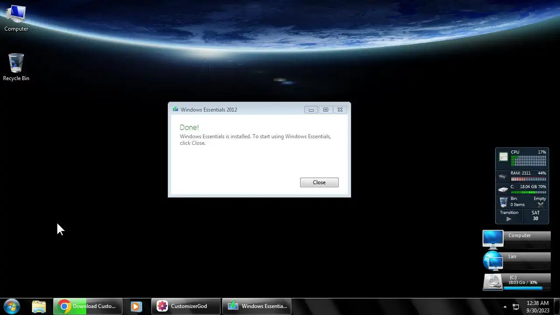This screenshot has height=315, width=560.
Task: Empty the bin via the gadget's Empty icon
Action: [x=541, y=204]
